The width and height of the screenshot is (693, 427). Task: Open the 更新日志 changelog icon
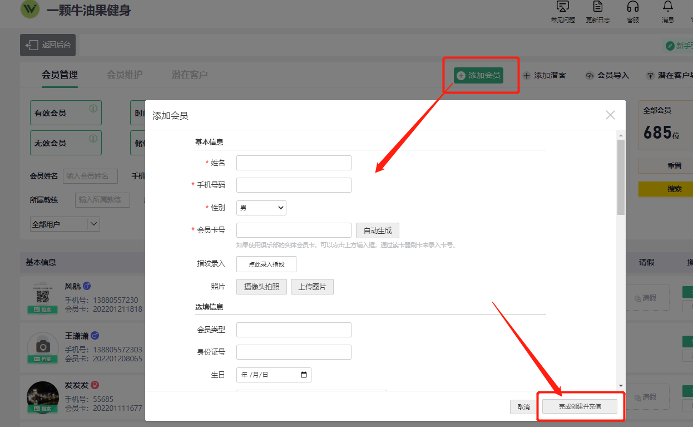[598, 7]
